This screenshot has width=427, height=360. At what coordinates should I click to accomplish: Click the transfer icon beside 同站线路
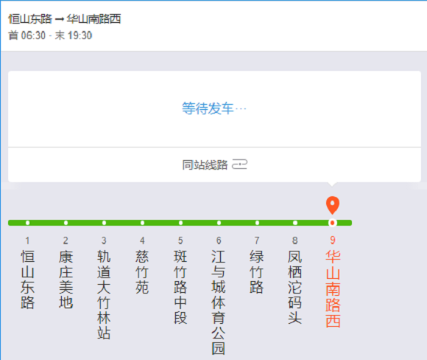[239, 165]
